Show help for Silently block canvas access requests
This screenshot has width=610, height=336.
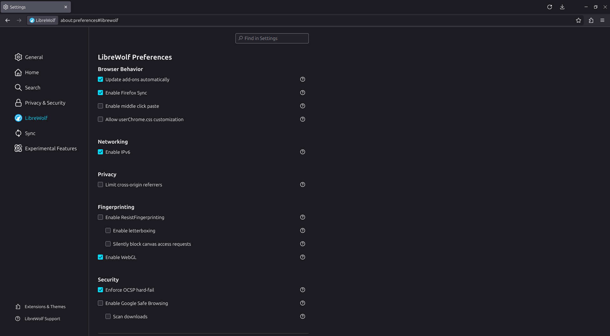tap(303, 244)
